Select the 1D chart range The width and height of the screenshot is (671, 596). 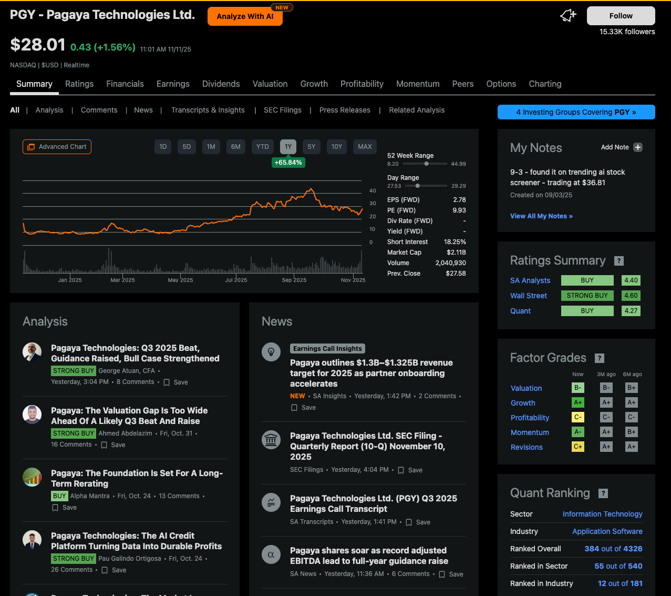pos(163,147)
